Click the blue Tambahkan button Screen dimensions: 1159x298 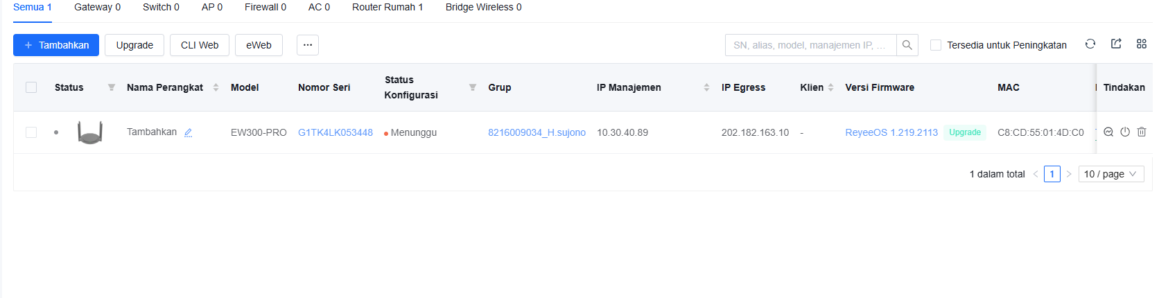[56, 45]
